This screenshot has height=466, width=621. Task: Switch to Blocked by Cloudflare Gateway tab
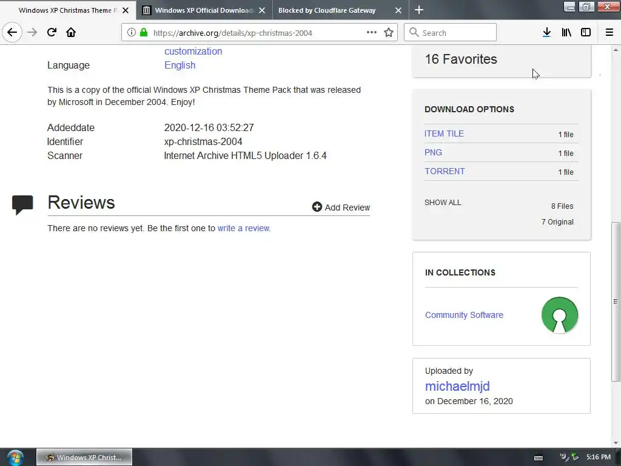[341, 10]
